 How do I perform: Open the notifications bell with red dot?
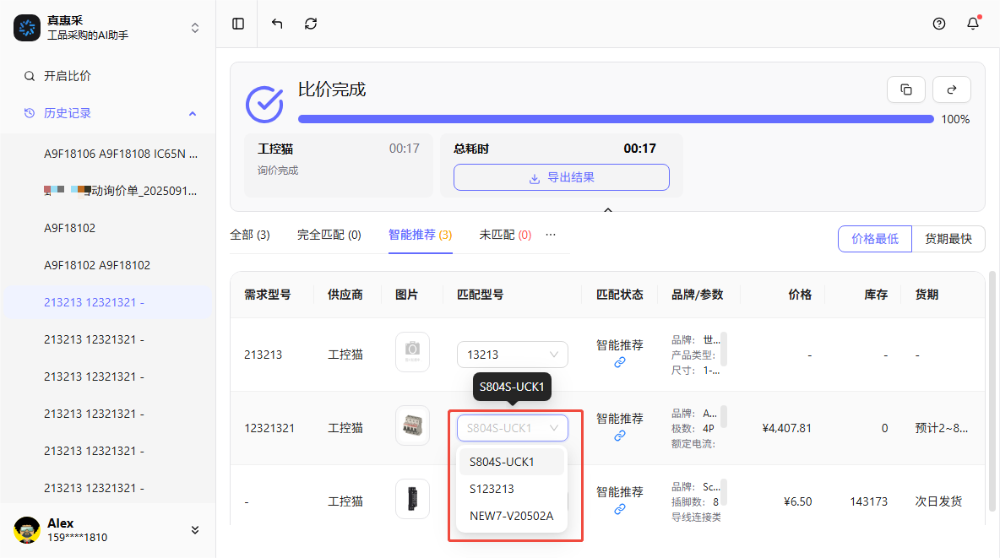click(x=972, y=24)
